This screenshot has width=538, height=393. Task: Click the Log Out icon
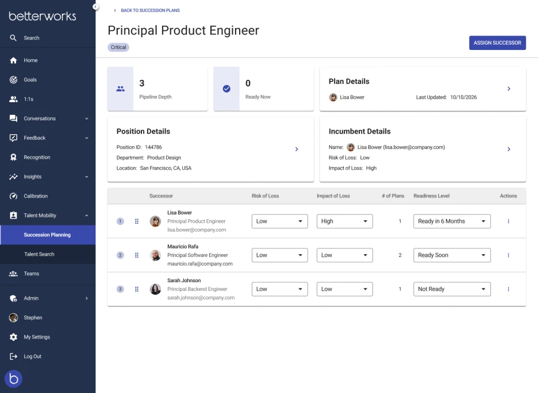point(13,356)
